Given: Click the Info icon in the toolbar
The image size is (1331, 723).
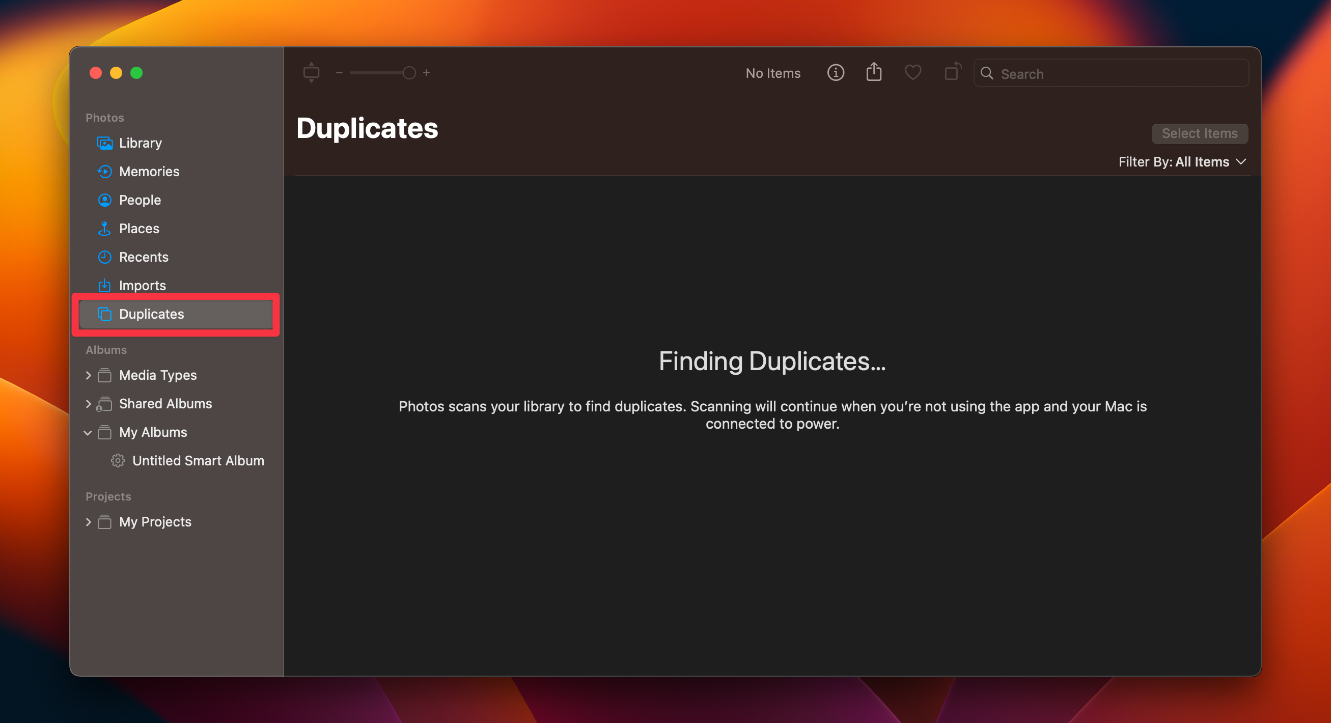Looking at the screenshot, I should [x=836, y=73].
